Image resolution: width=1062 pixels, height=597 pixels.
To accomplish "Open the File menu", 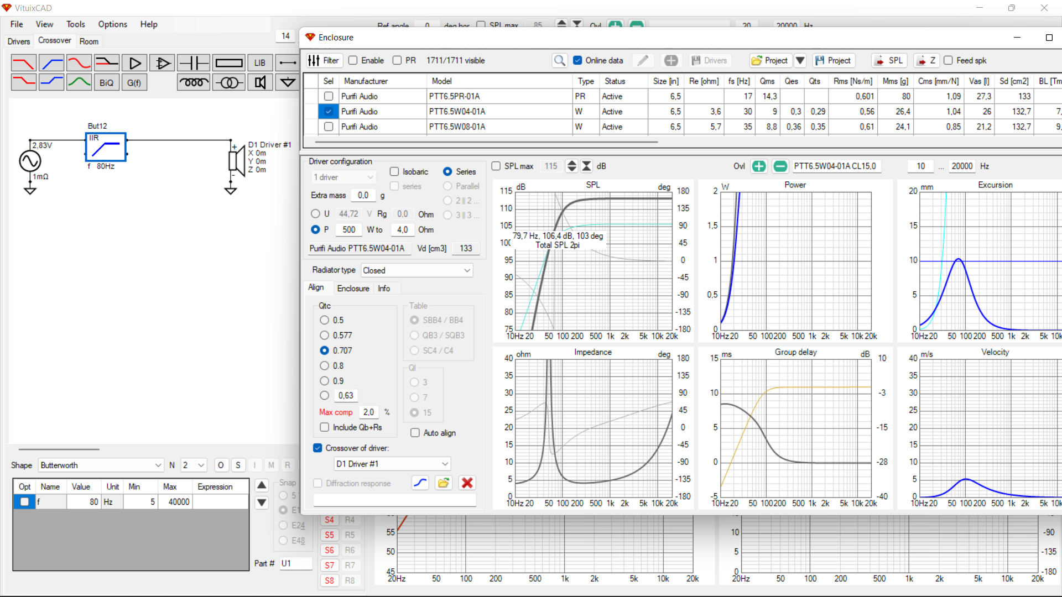I will tap(17, 24).
